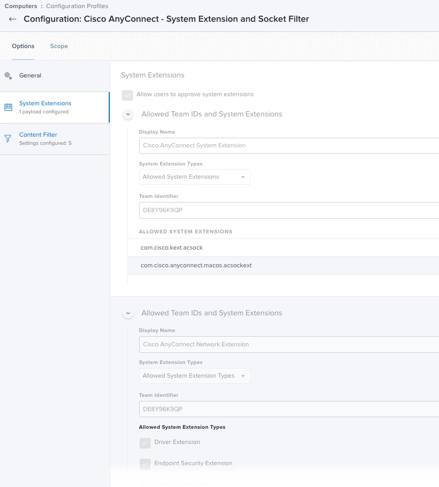Select Content Filter payload in sidebar

[x=55, y=139]
